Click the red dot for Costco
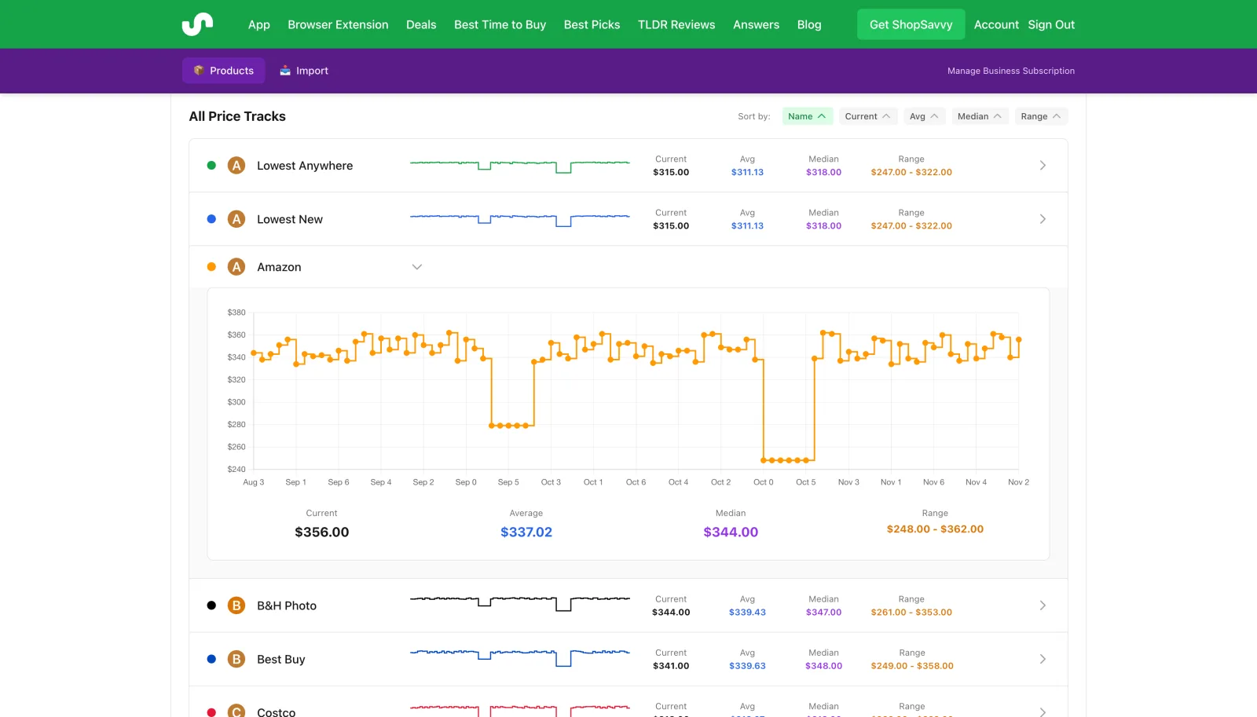Image resolution: width=1257 pixels, height=717 pixels. coord(211,712)
